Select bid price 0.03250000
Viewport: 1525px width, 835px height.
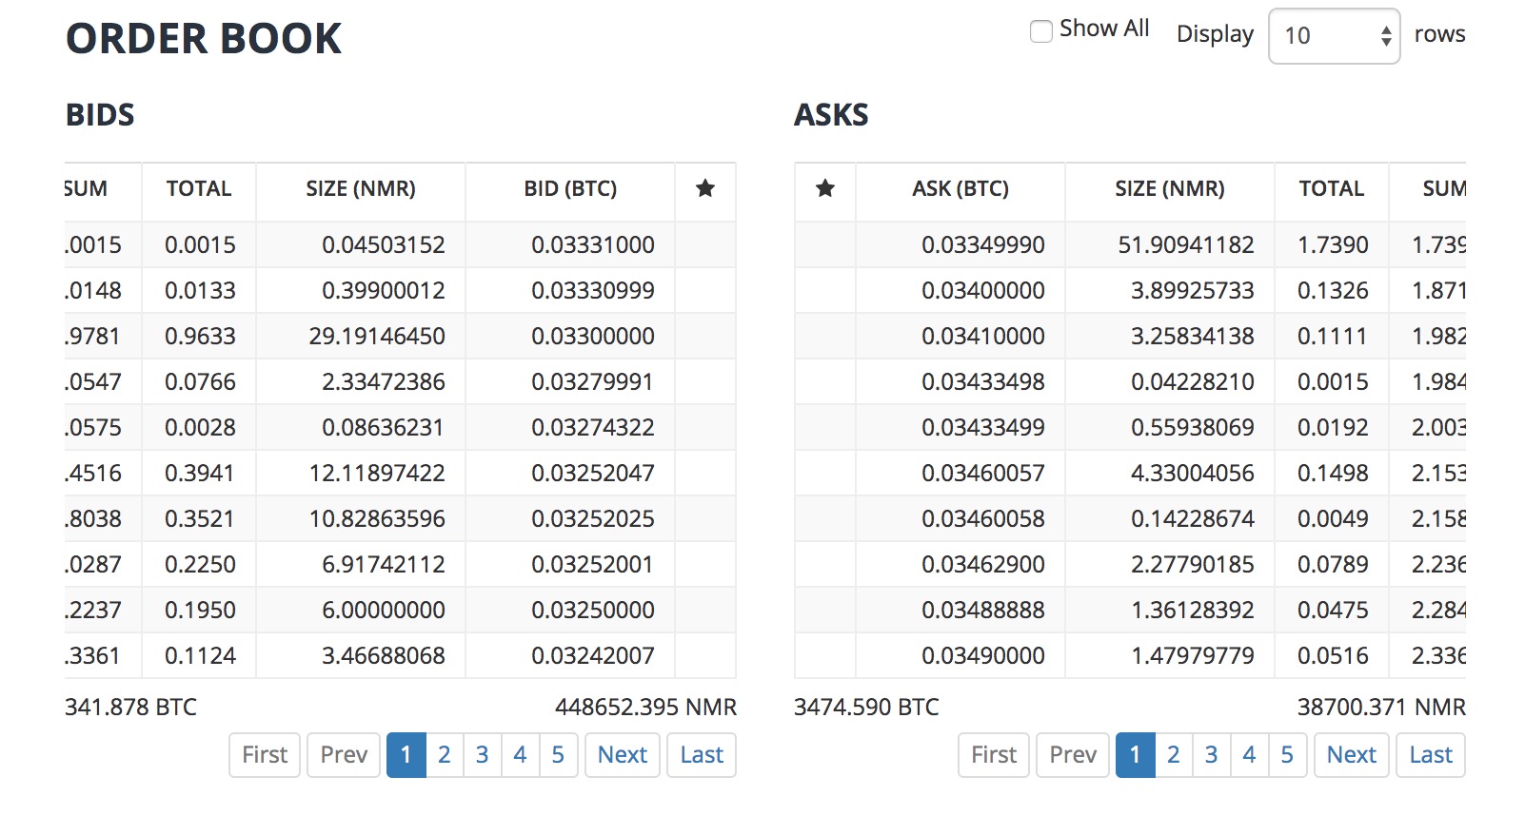pyautogui.click(x=593, y=611)
